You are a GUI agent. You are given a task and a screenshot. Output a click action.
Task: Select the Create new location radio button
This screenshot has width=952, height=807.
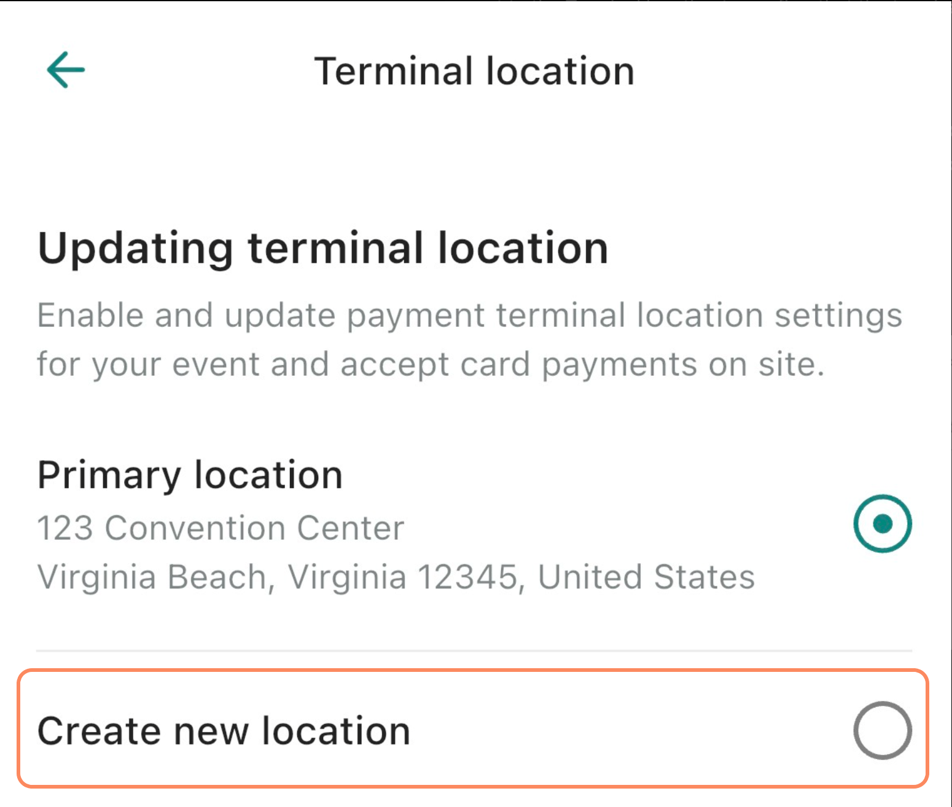pyautogui.click(x=882, y=730)
